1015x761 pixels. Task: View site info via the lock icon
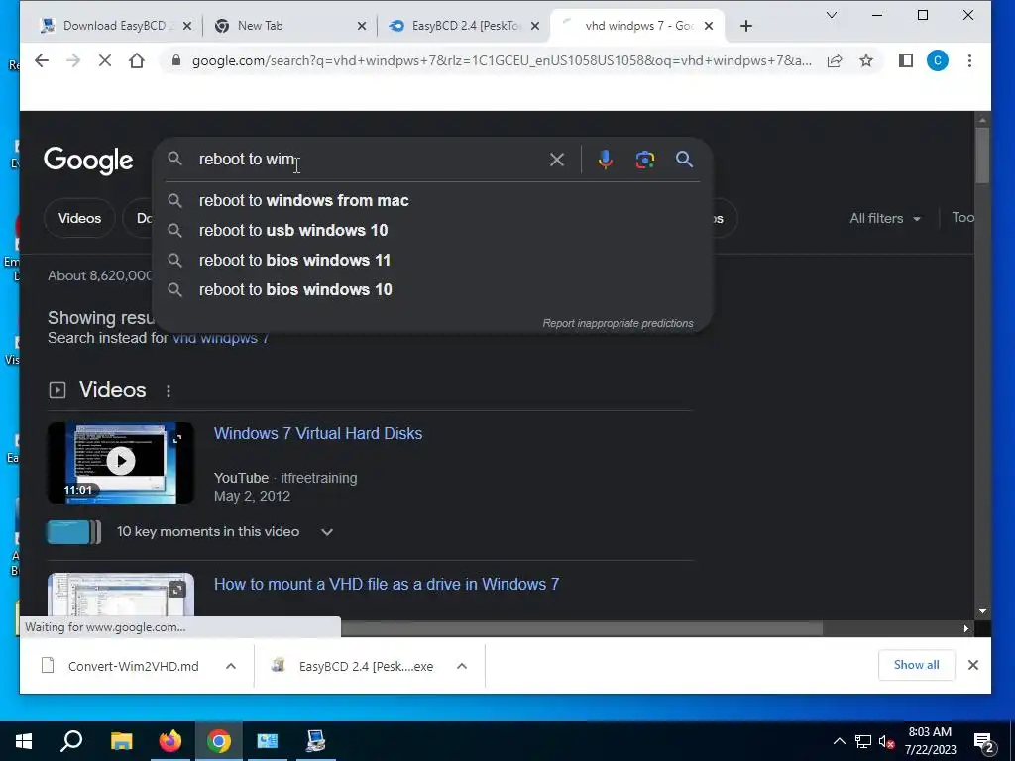tap(175, 60)
